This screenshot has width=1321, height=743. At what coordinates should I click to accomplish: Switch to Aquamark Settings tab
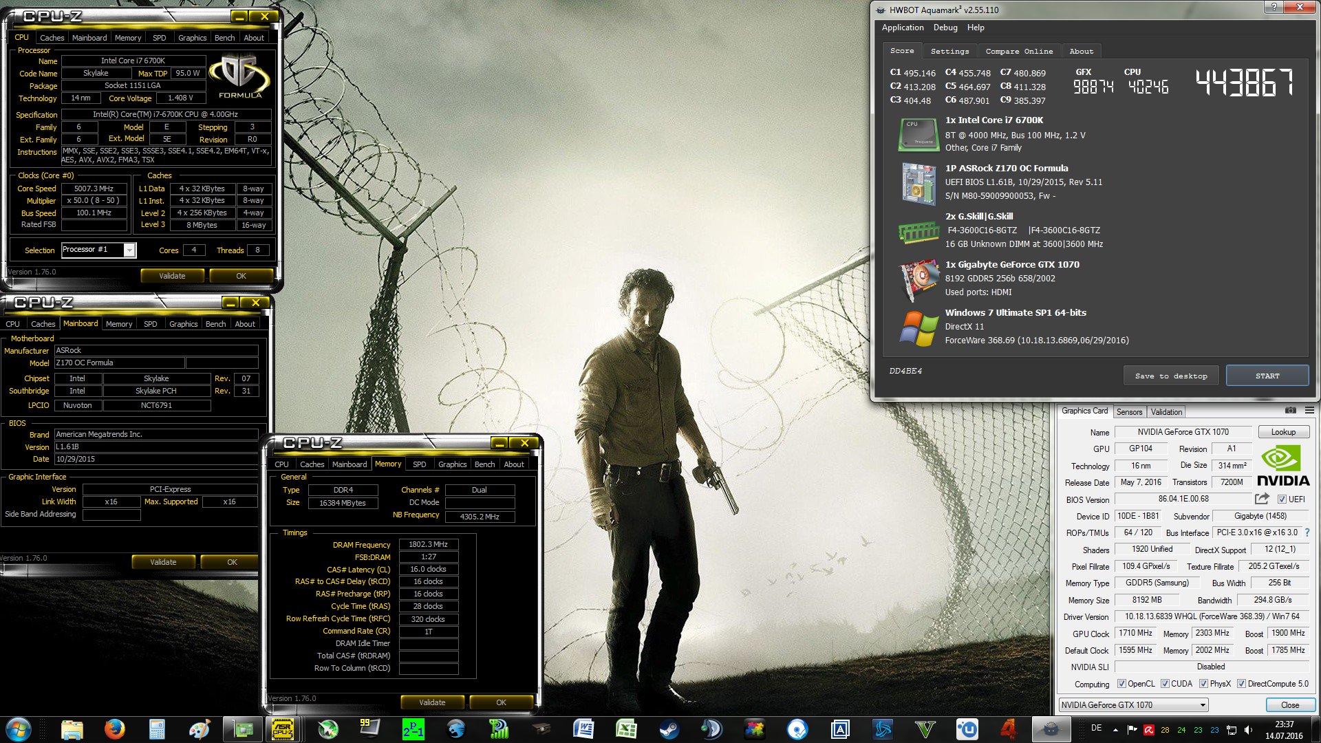tap(949, 51)
